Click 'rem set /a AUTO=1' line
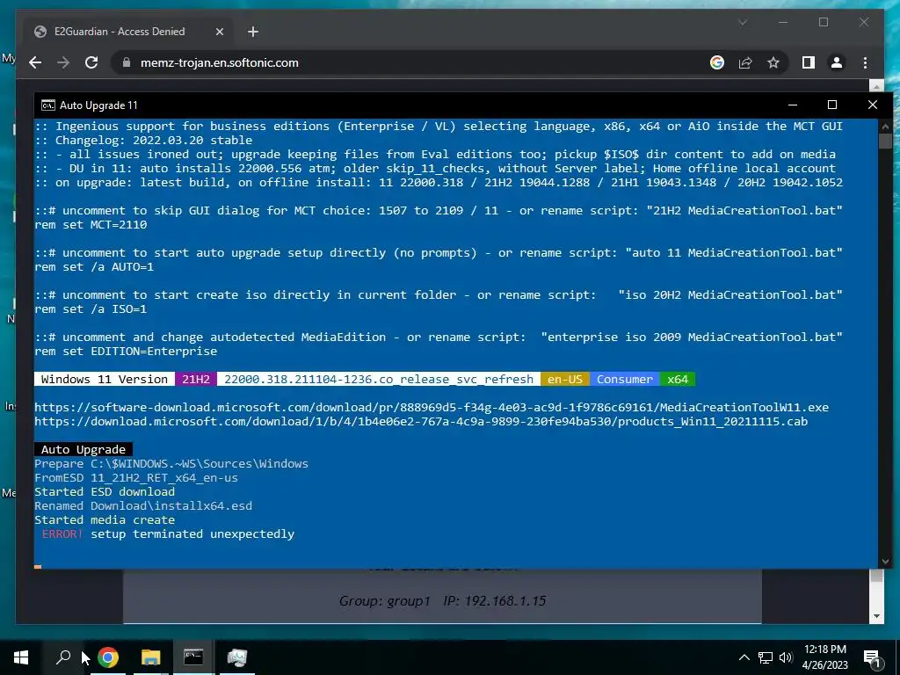The width and height of the screenshot is (900, 675). coord(94,267)
